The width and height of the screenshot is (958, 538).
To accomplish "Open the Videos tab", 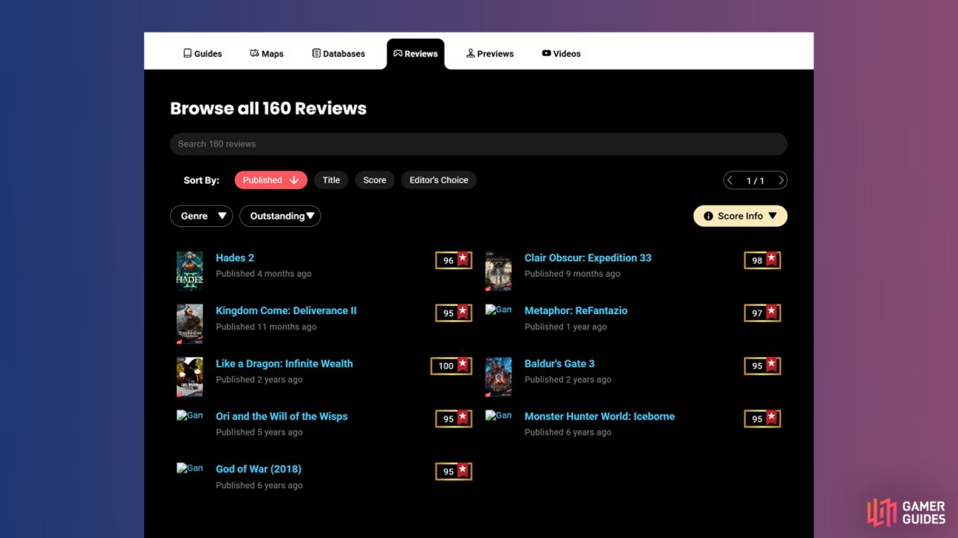I will [561, 53].
